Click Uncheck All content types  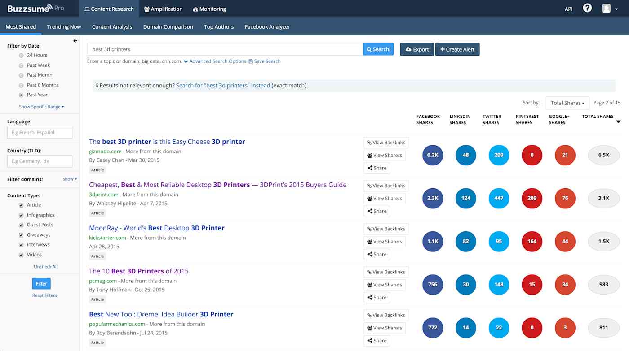[45, 266]
